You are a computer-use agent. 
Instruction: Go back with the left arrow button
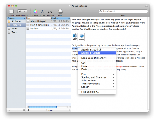pos(20,11)
